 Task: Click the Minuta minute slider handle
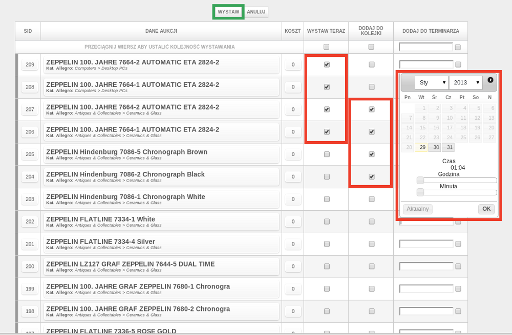pos(420,192)
